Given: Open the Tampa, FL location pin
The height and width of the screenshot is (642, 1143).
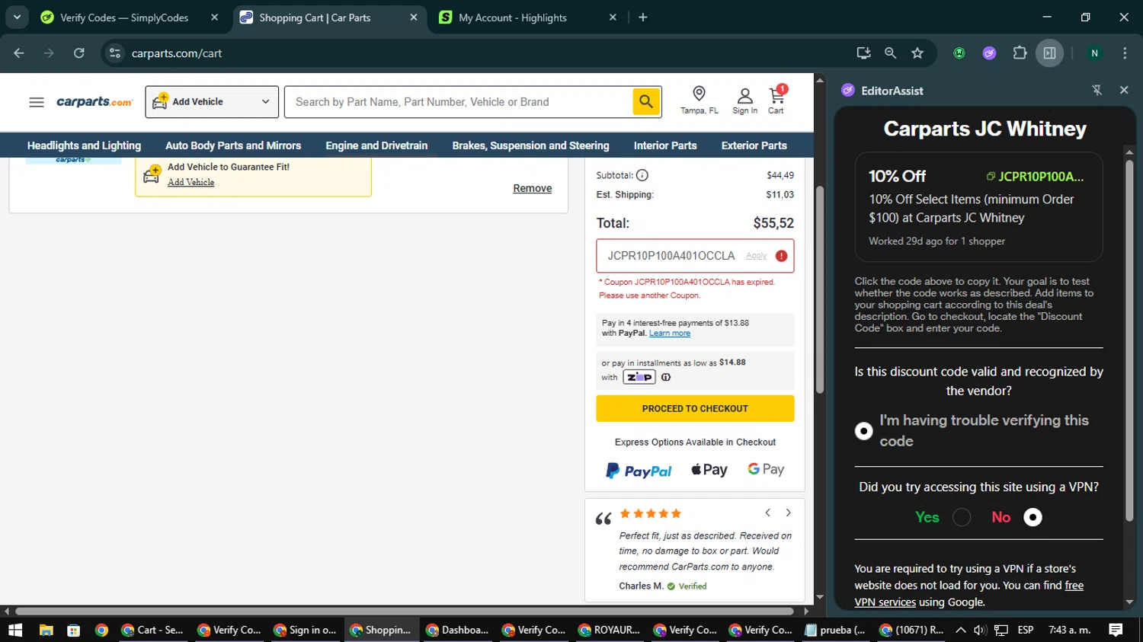Looking at the screenshot, I should click(699, 94).
